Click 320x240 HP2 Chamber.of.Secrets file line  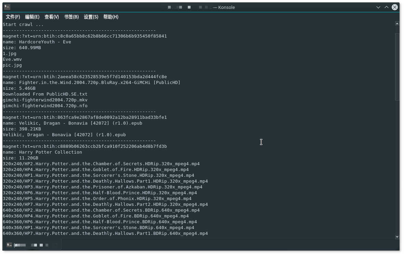[101, 164]
